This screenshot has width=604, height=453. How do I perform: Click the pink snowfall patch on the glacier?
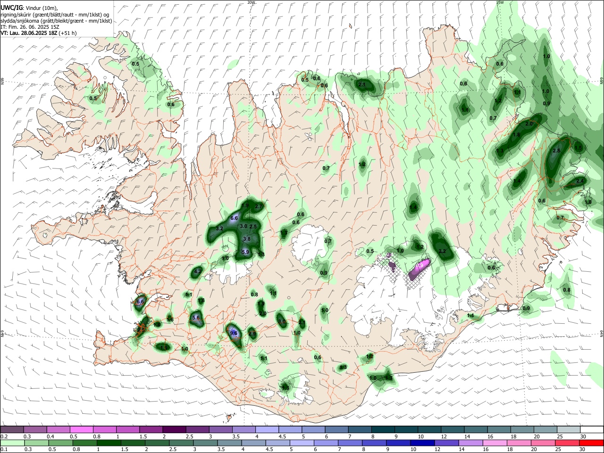[x=419, y=269]
